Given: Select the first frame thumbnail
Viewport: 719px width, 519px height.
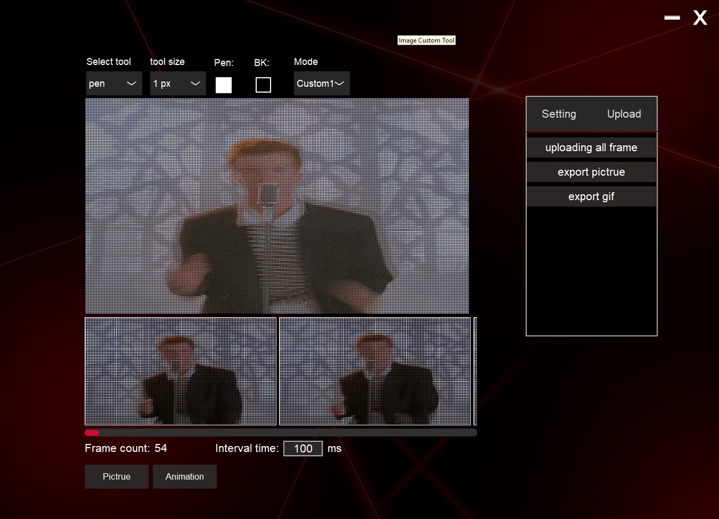Looking at the screenshot, I should click(181, 371).
